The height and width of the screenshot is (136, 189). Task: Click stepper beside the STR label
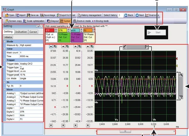69,30
